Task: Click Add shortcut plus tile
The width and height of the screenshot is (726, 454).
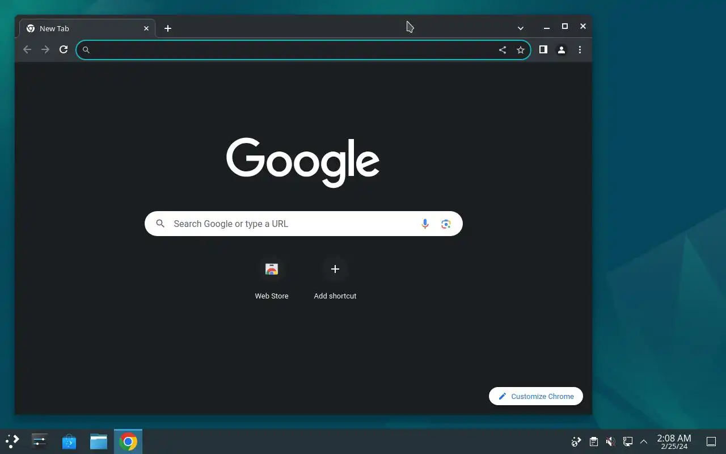Action: 335,278
